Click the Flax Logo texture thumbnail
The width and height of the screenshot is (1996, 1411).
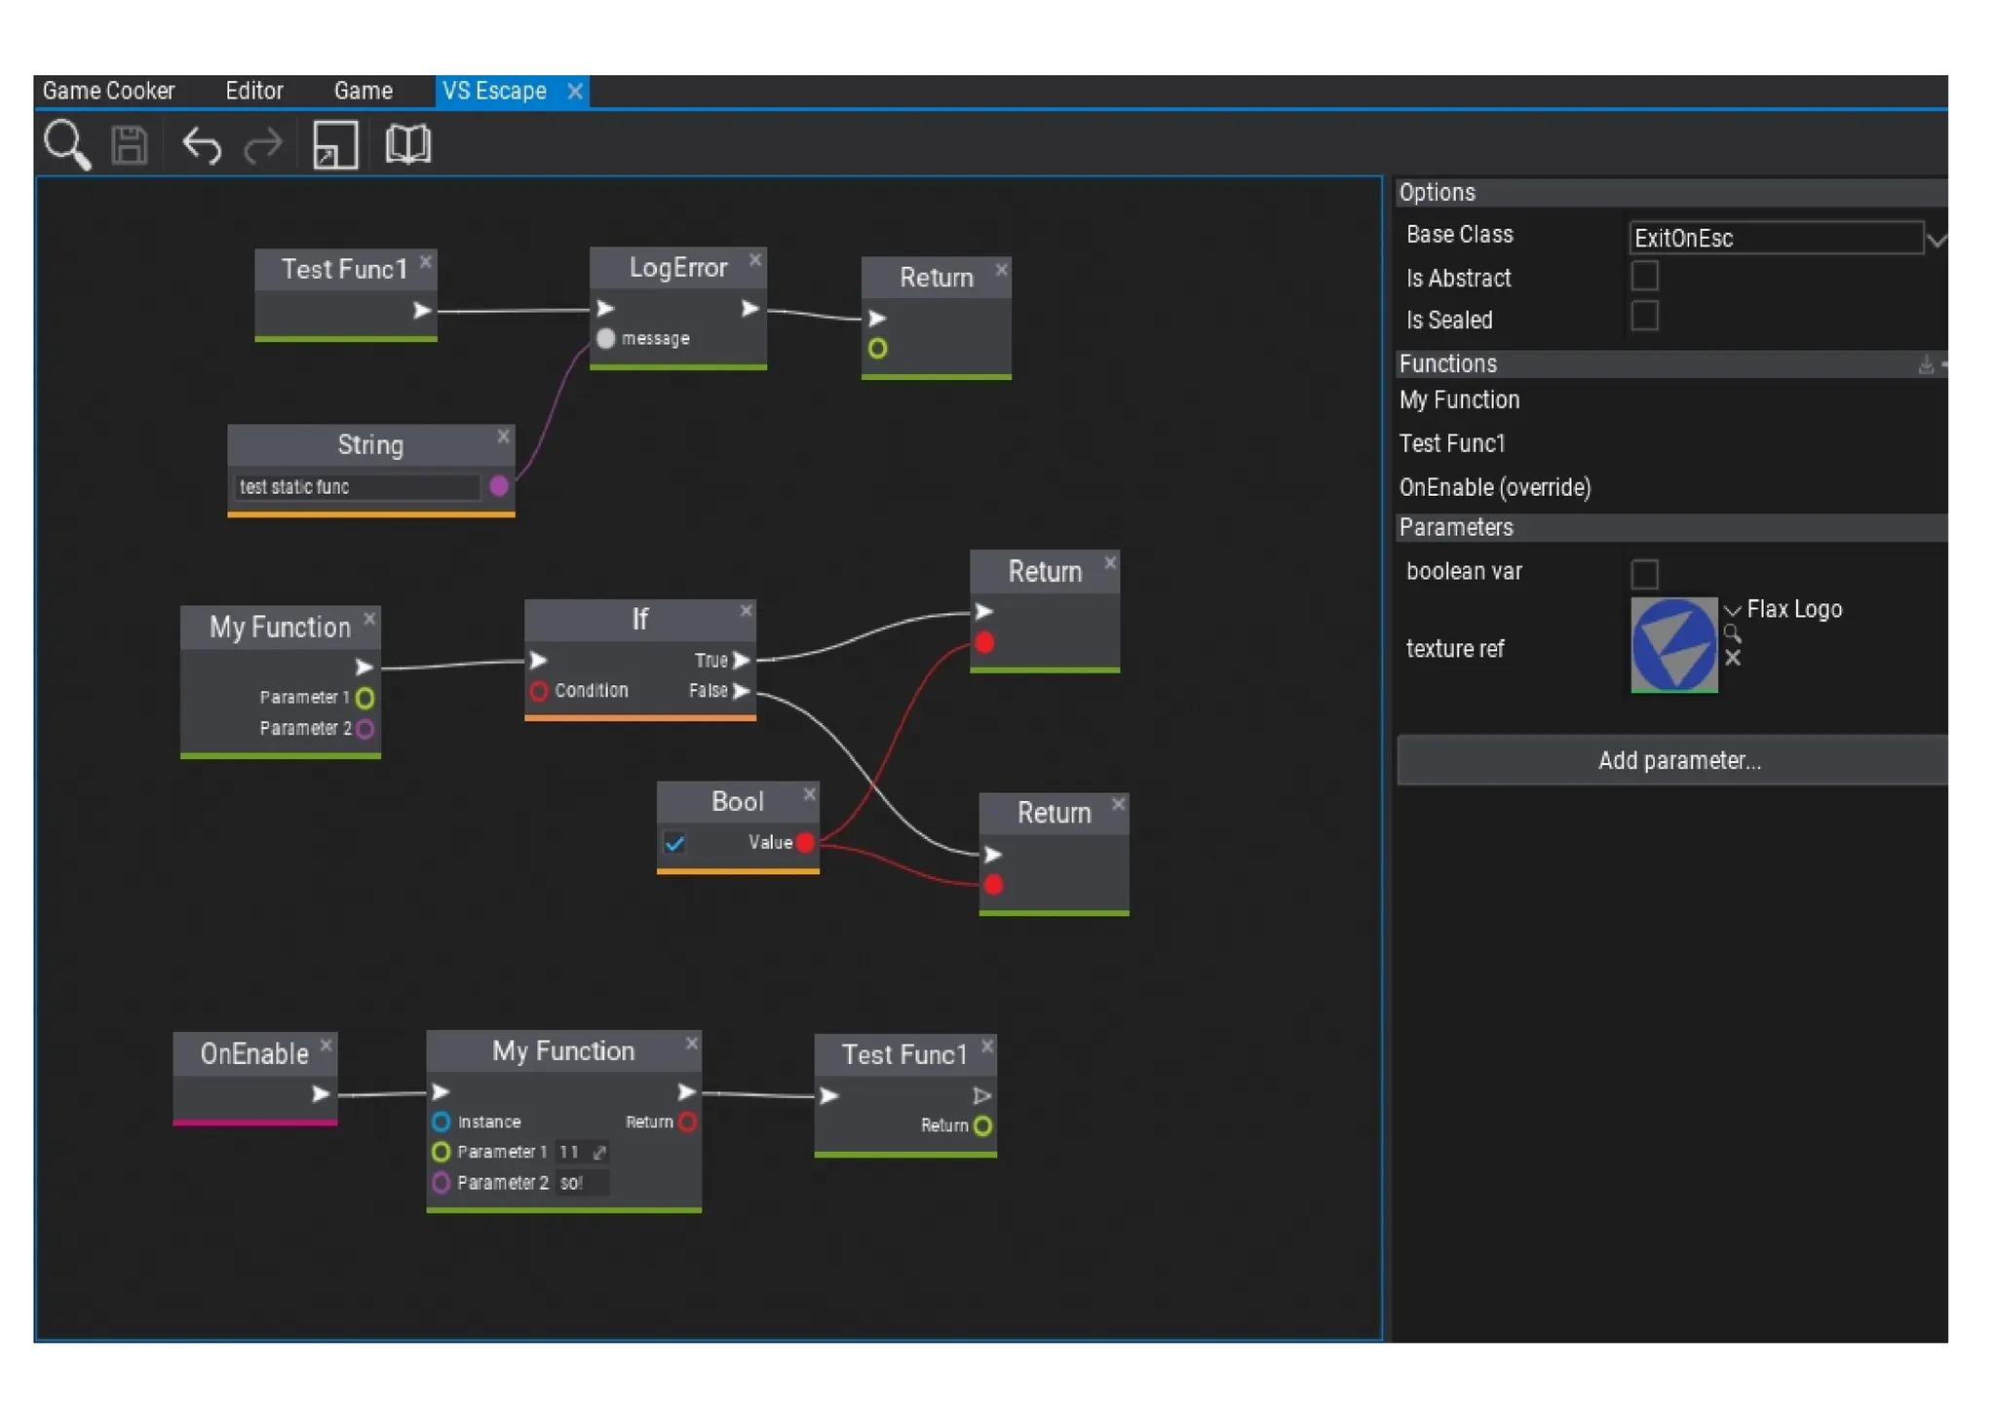coord(1672,644)
